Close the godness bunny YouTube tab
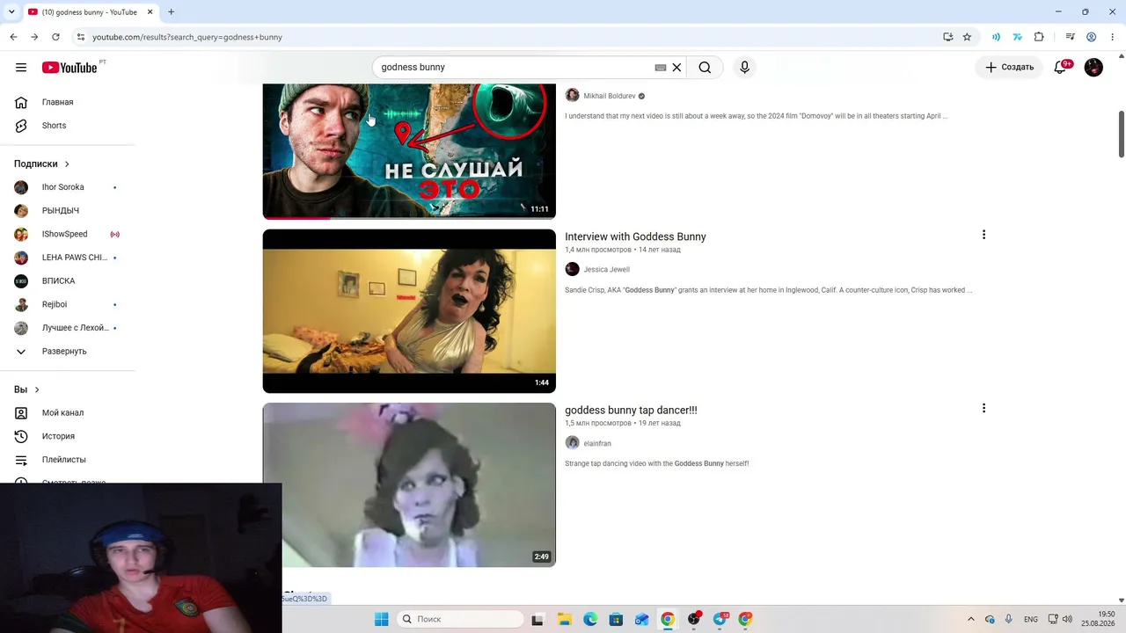 (x=150, y=11)
